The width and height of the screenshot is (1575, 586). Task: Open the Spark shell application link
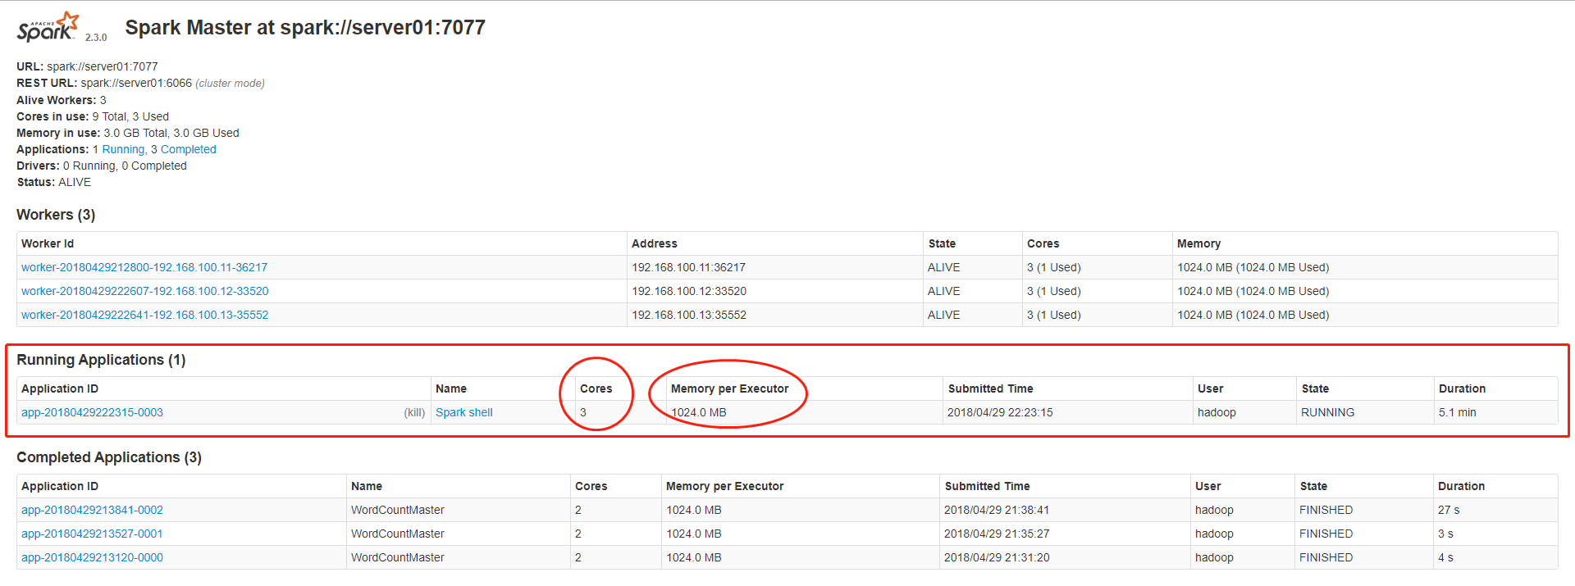pyautogui.click(x=464, y=412)
